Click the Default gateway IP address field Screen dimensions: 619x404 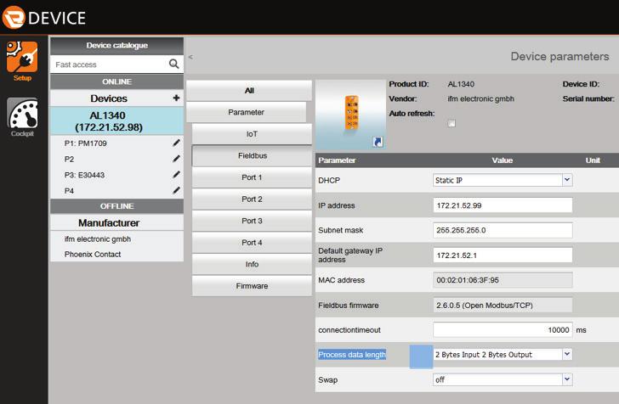click(503, 255)
